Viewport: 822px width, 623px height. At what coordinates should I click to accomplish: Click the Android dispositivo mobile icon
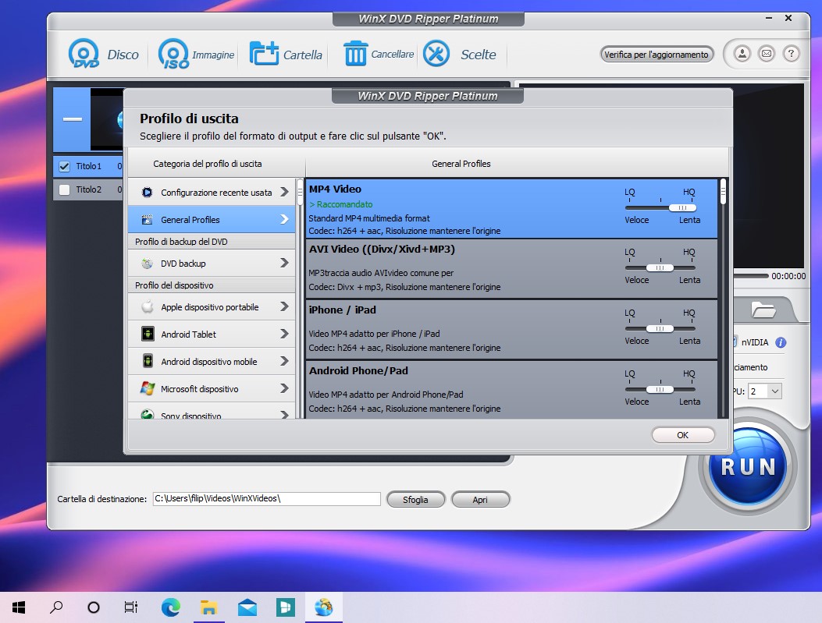148,361
